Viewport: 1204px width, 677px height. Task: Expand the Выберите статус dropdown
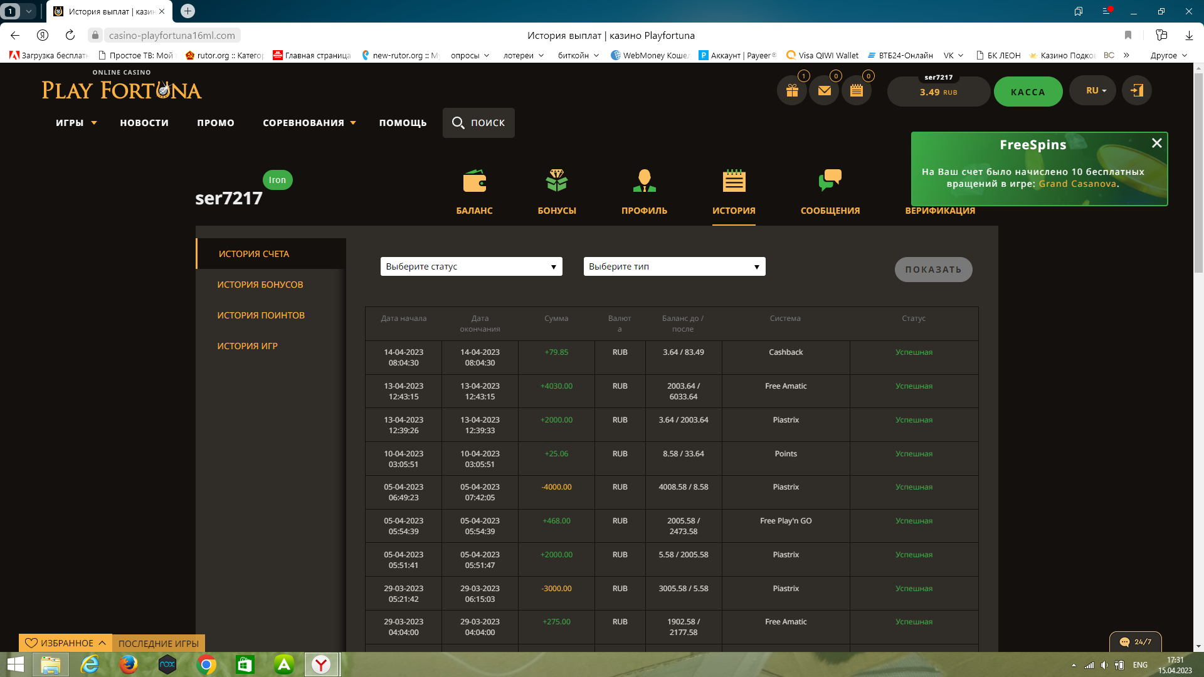(x=471, y=266)
